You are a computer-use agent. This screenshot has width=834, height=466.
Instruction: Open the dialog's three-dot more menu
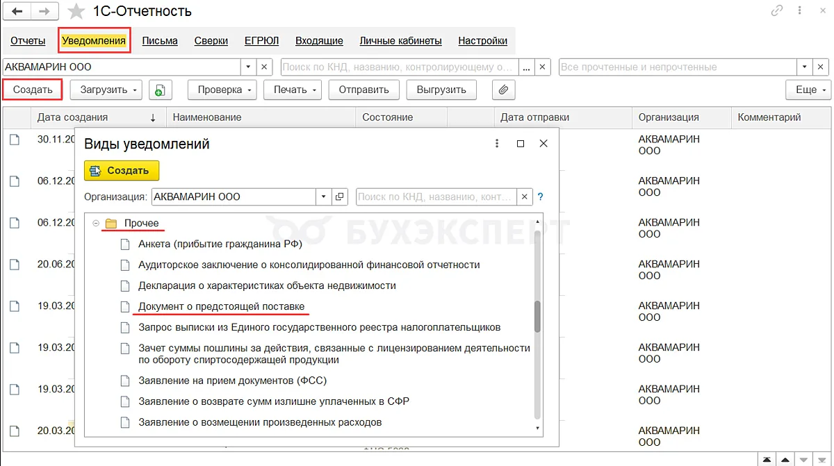tap(497, 144)
